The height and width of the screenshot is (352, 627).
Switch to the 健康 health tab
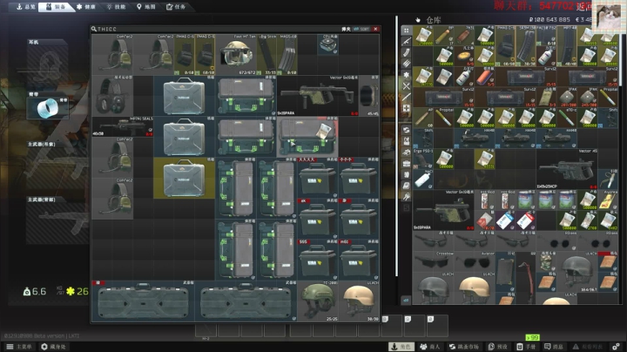[86, 7]
